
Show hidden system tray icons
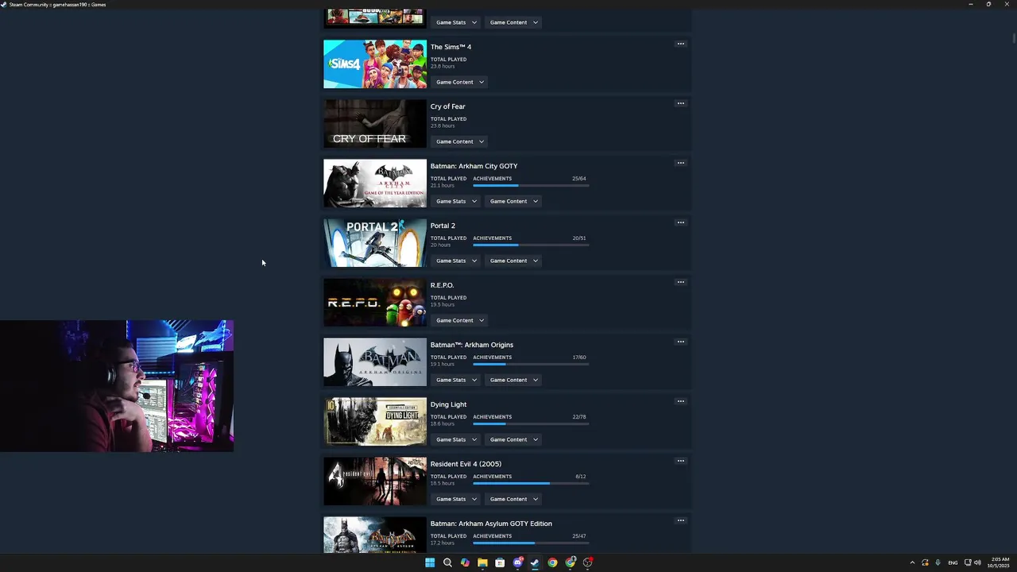tap(912, 562)
